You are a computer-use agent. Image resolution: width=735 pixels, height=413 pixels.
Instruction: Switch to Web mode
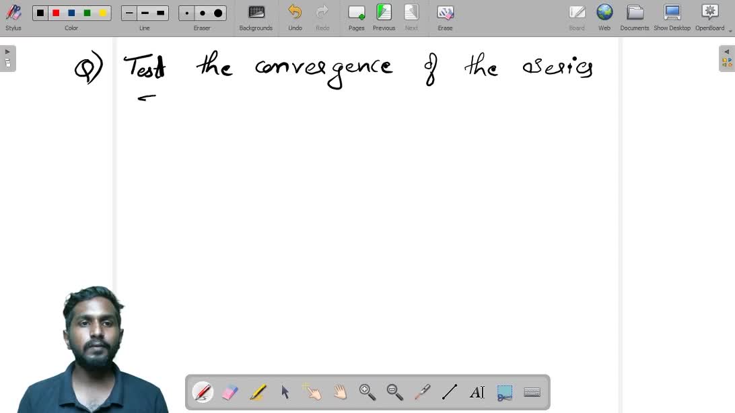point(604,17)
